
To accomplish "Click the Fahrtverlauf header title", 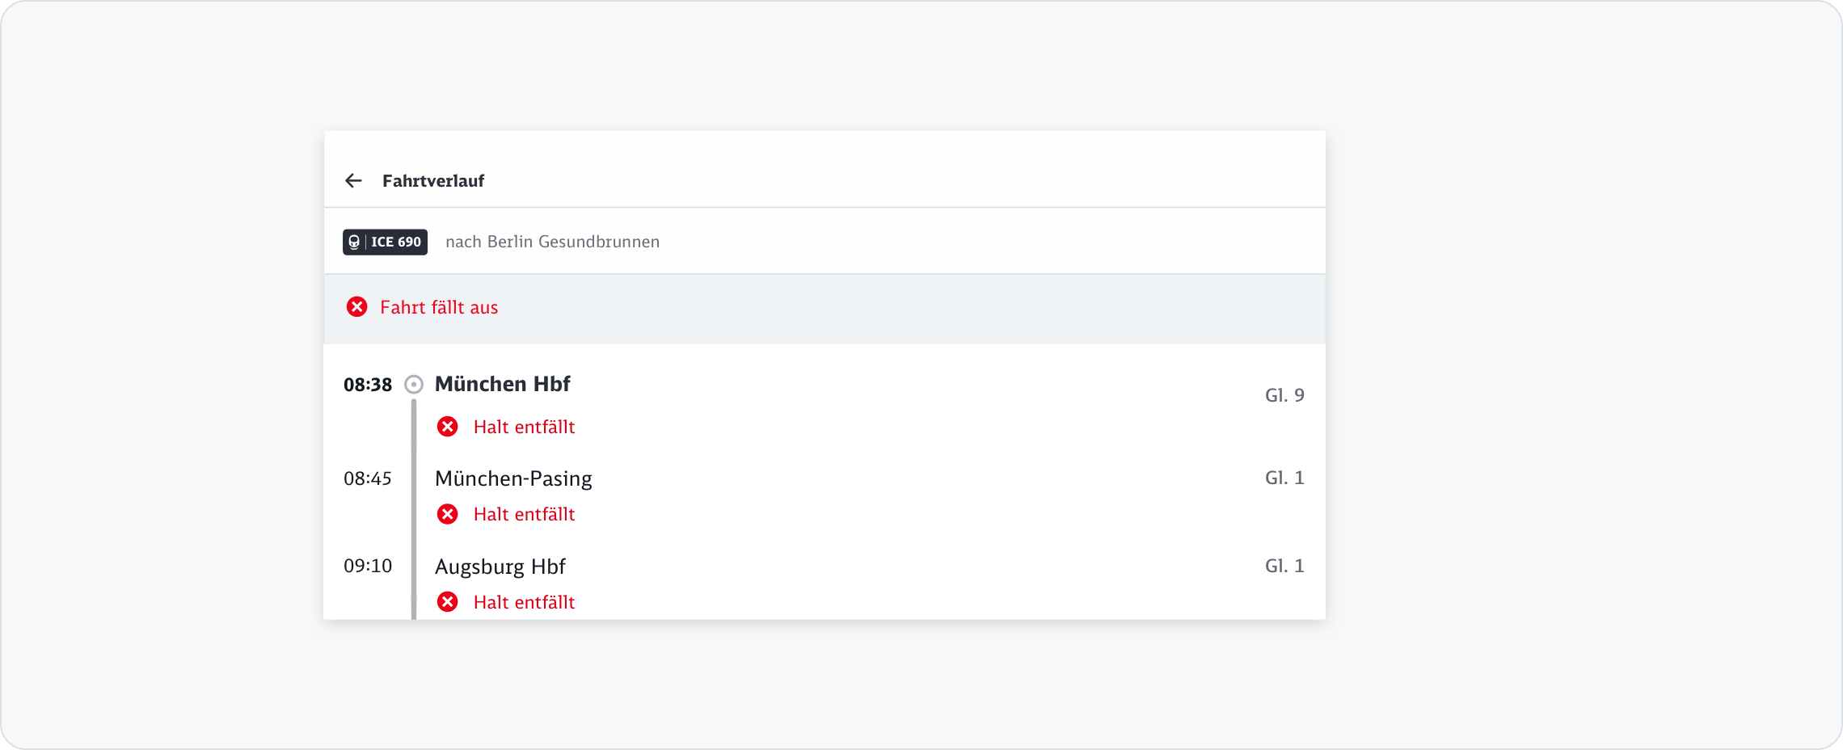I will click(x=433, y=181).
